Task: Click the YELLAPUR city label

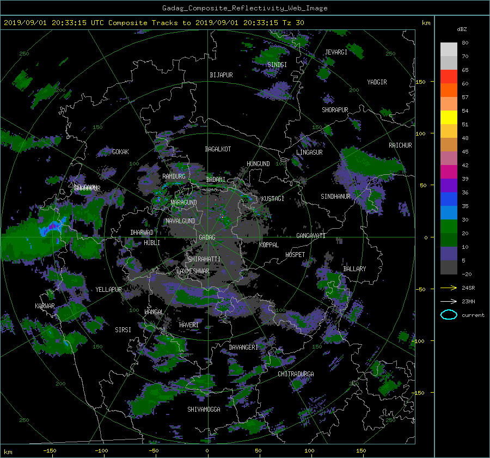Action: point(108,290)
